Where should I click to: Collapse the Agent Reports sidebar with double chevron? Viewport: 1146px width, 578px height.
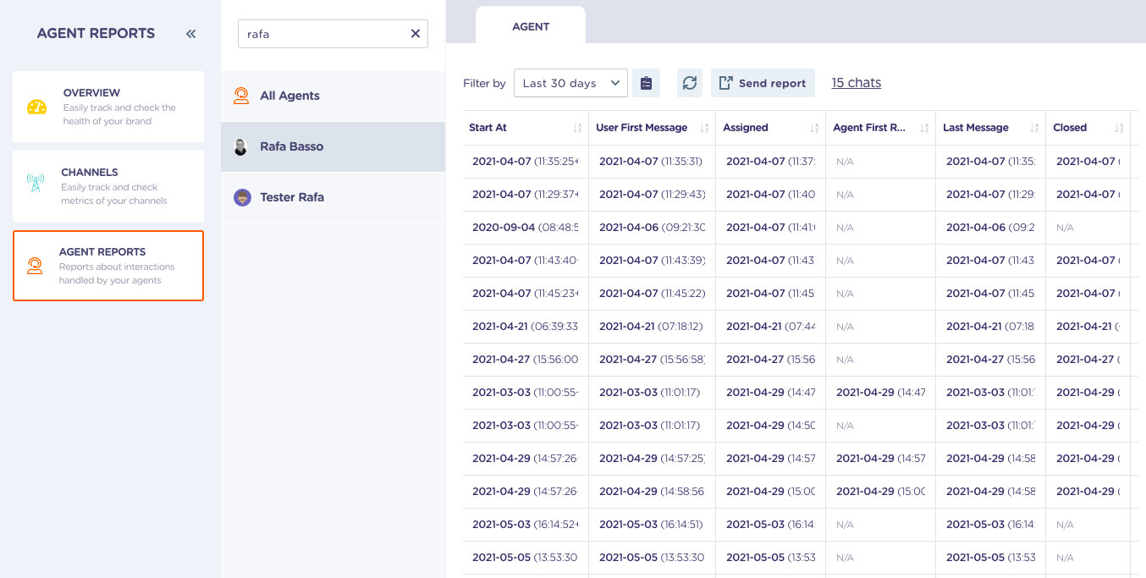click(x=190, y=34)
